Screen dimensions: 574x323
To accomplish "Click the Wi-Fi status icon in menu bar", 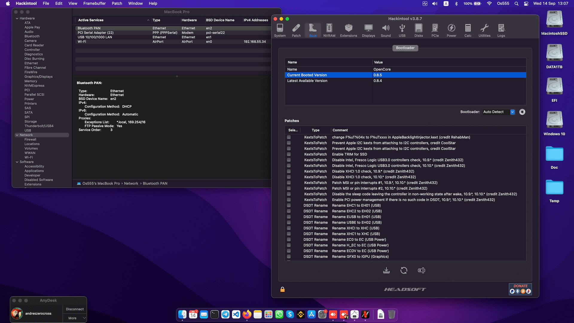I will [x=489, y=4].
